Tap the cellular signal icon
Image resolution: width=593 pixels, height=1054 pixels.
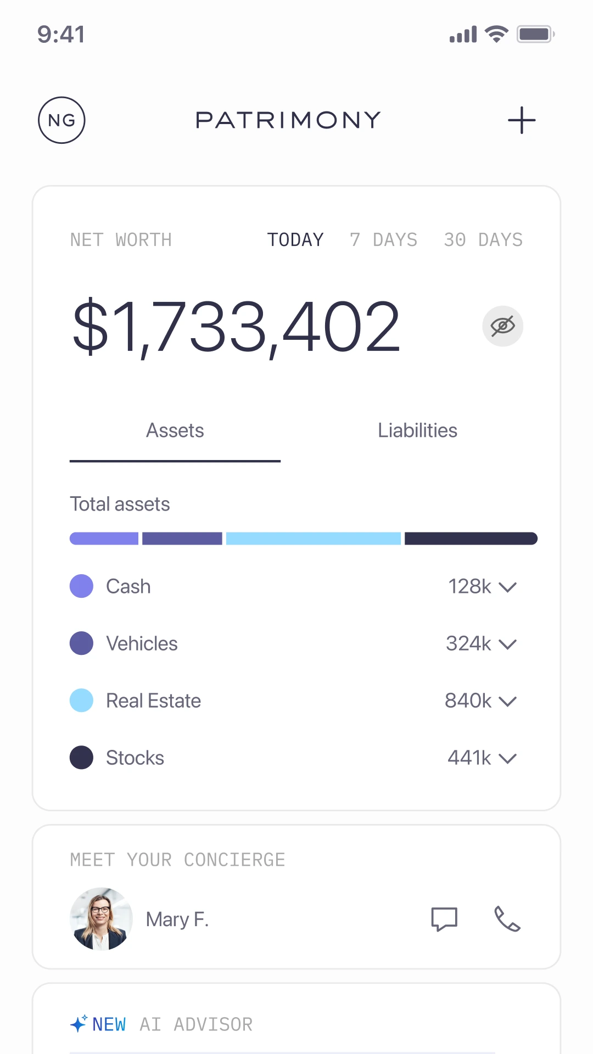463,35
